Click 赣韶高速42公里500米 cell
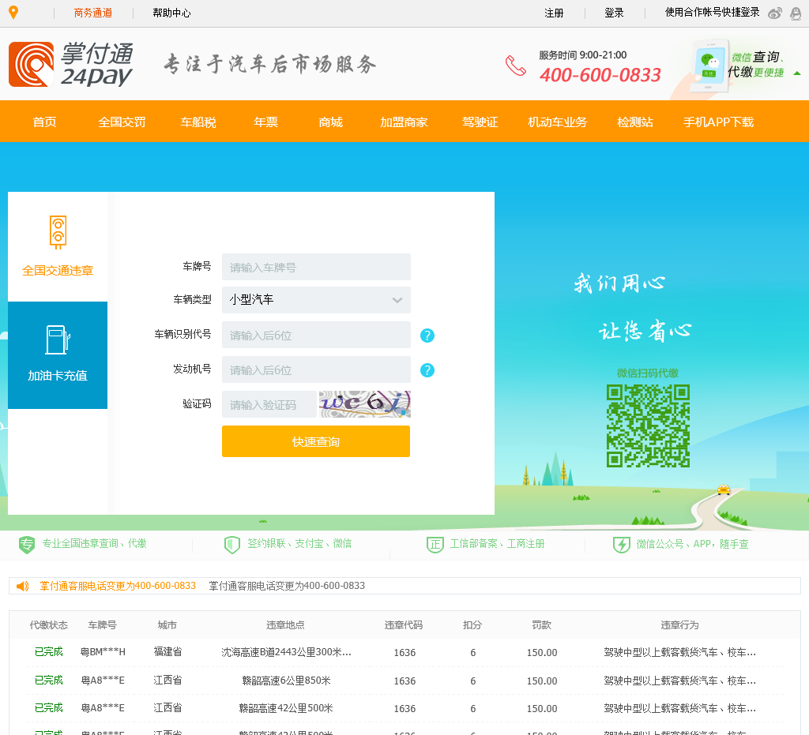The width and height of the screenshot is (809, 735). (286, 708)
